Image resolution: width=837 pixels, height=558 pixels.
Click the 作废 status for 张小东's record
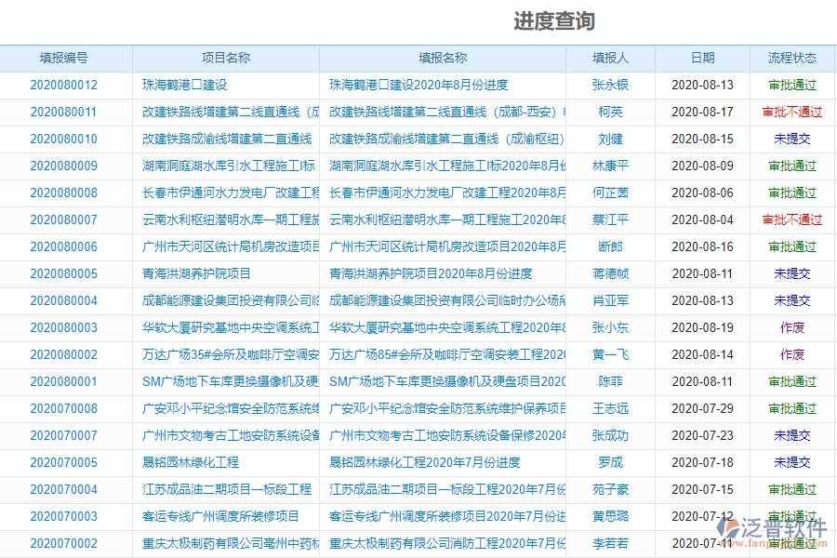[792, 327]
